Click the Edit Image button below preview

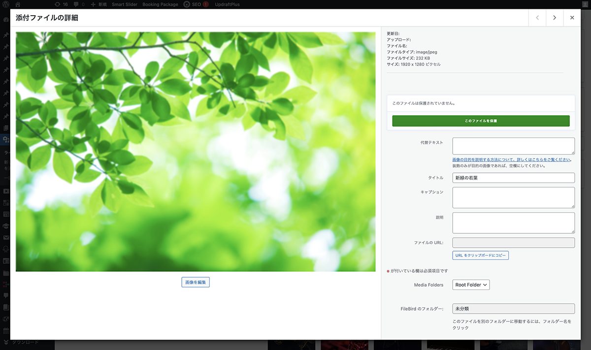(196, 282)
